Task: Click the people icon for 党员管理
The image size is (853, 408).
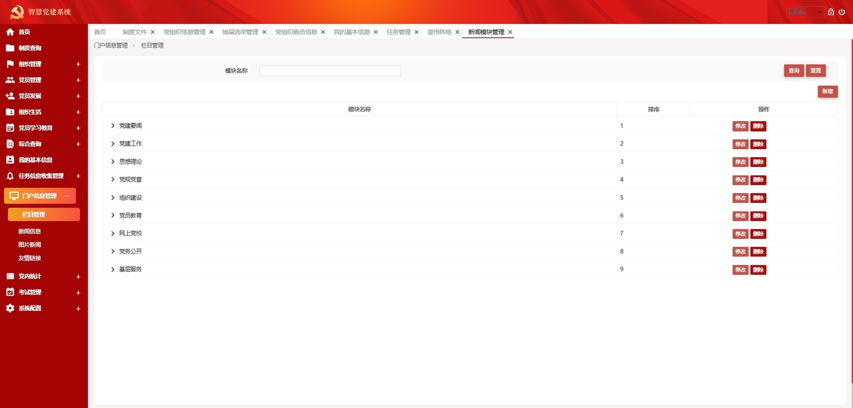Action: pos(10,80)
